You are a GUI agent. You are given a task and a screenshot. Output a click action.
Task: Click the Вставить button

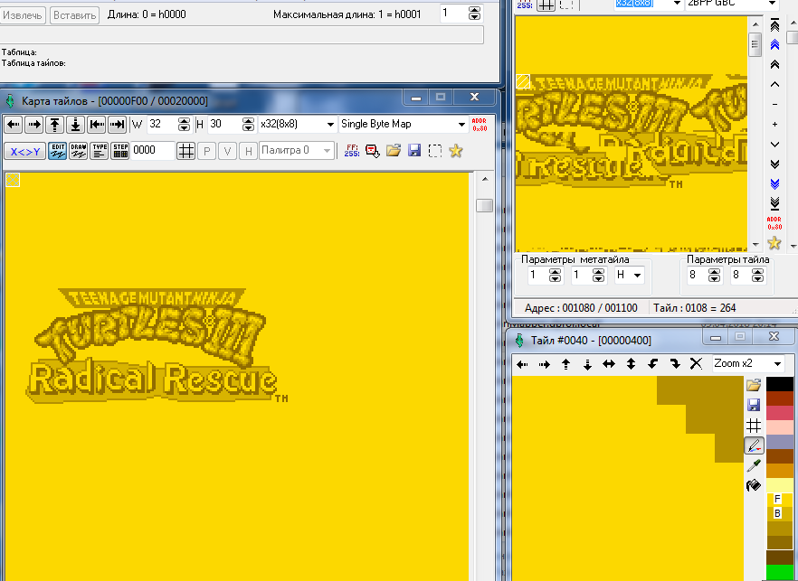(75, 15)
